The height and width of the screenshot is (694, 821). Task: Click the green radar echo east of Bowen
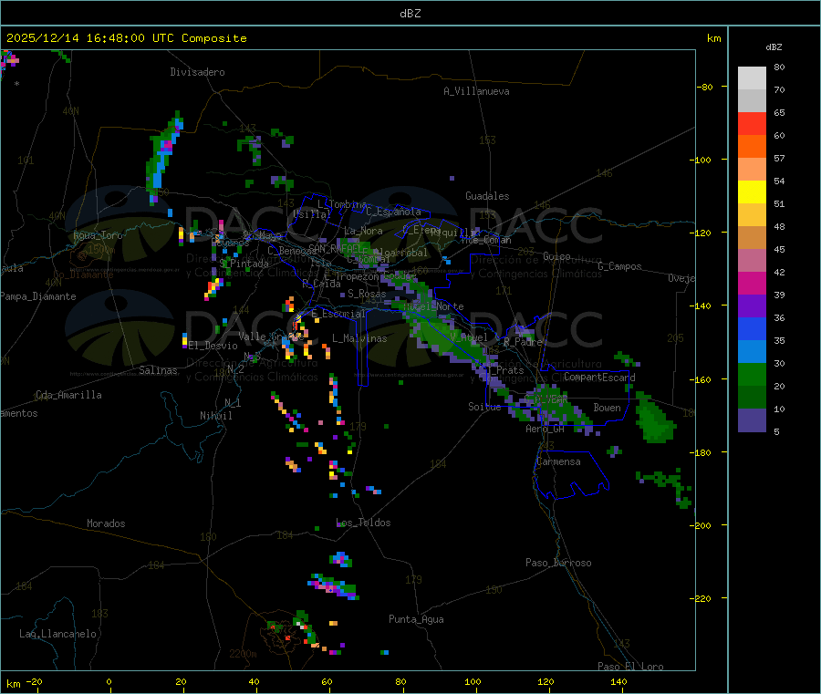click(653, 419)
